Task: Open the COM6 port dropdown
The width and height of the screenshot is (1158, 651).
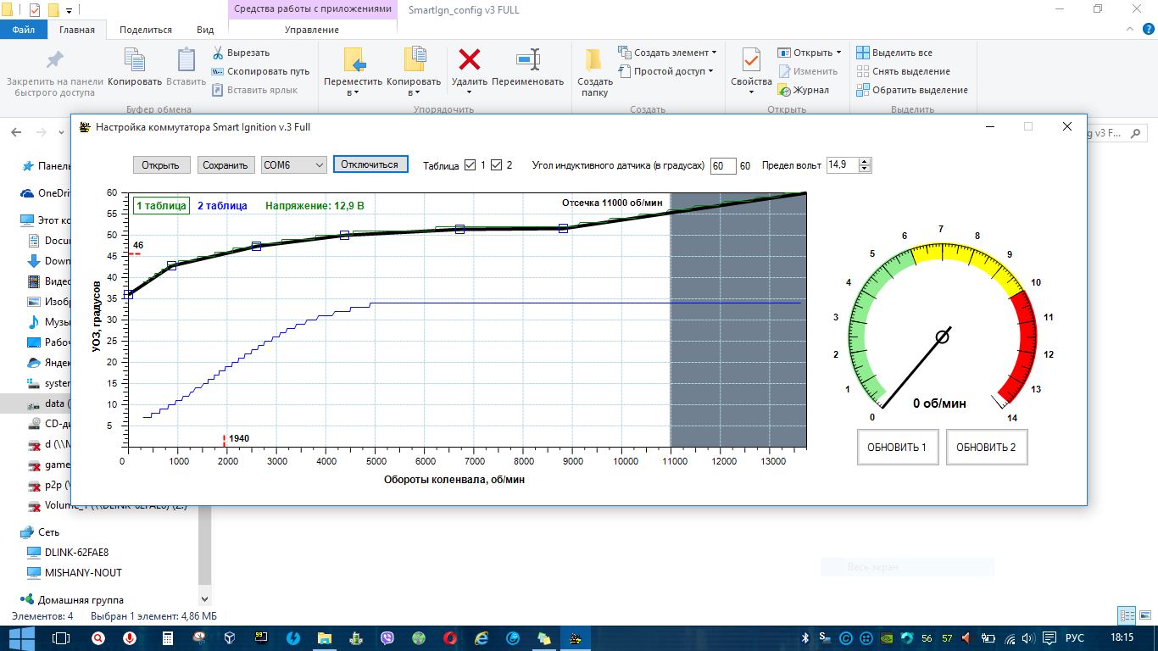Action: point(293,165)
